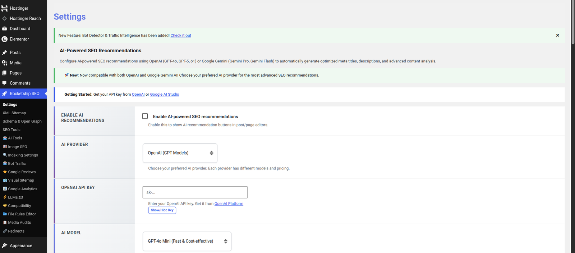Click the Compatibility handshake icon
Image resolution: width=575 pixels, height=253 pixels.
pos(5,206)
